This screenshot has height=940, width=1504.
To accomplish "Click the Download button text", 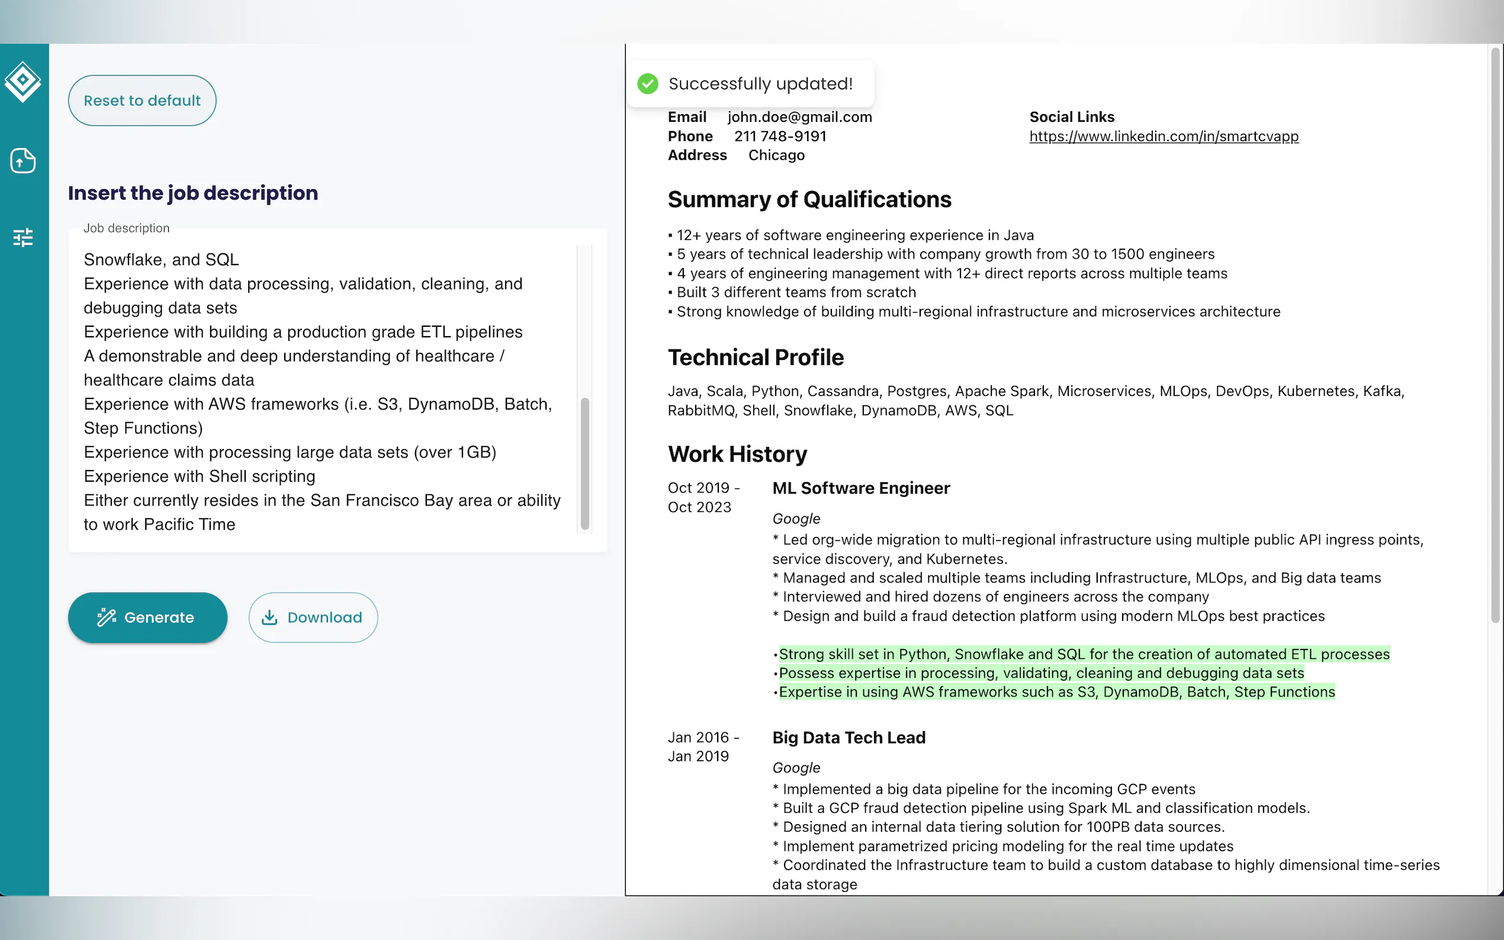I will [x=324, y=617].
